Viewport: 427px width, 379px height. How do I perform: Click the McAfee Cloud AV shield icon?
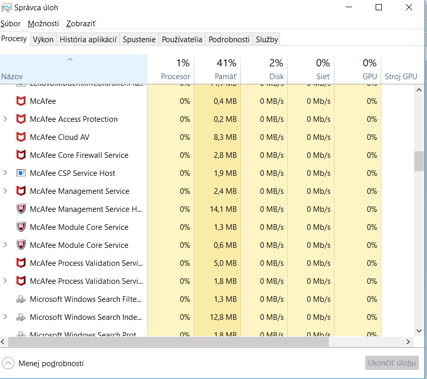pyautogui.click(x=21, y=137)
